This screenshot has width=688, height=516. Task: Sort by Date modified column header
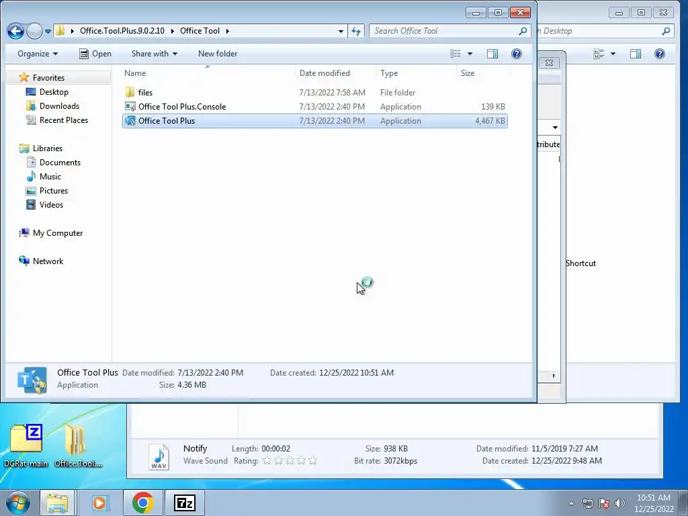point(336,73)
